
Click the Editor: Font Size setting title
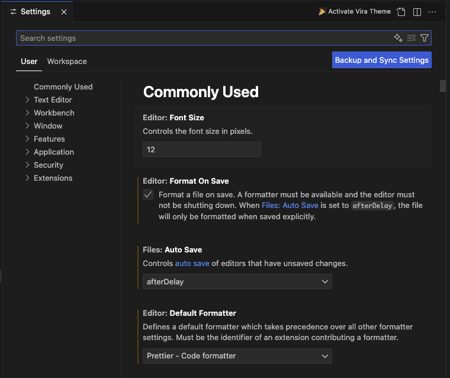coord(173,117)
